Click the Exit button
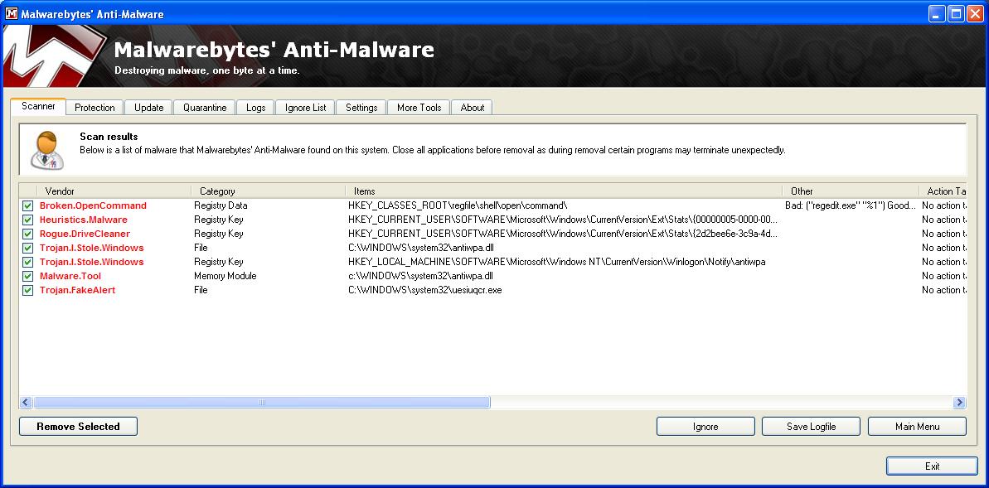 click(x=933, y=466)
